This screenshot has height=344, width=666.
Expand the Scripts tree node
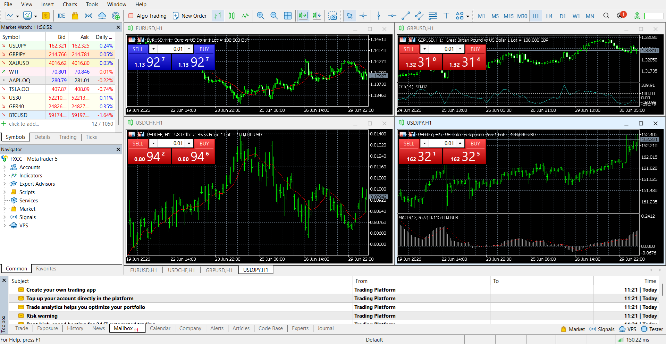pos(5,192)
